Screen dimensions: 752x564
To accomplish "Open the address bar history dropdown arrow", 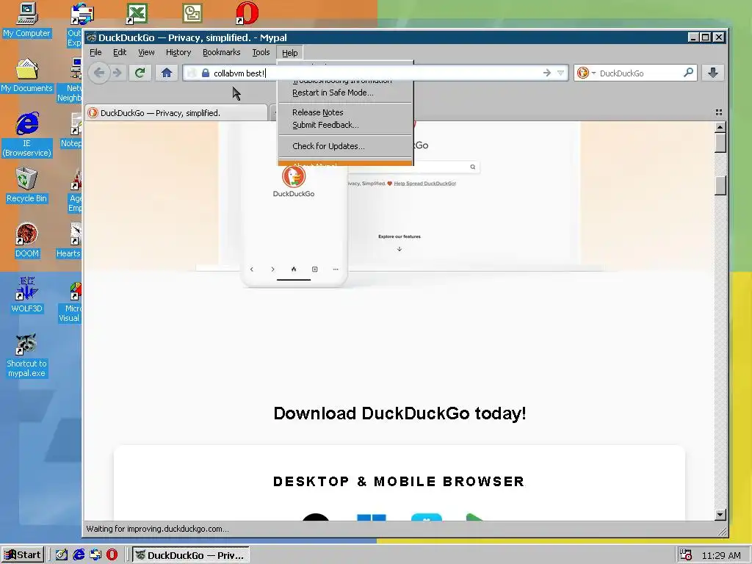I will 560,73.
